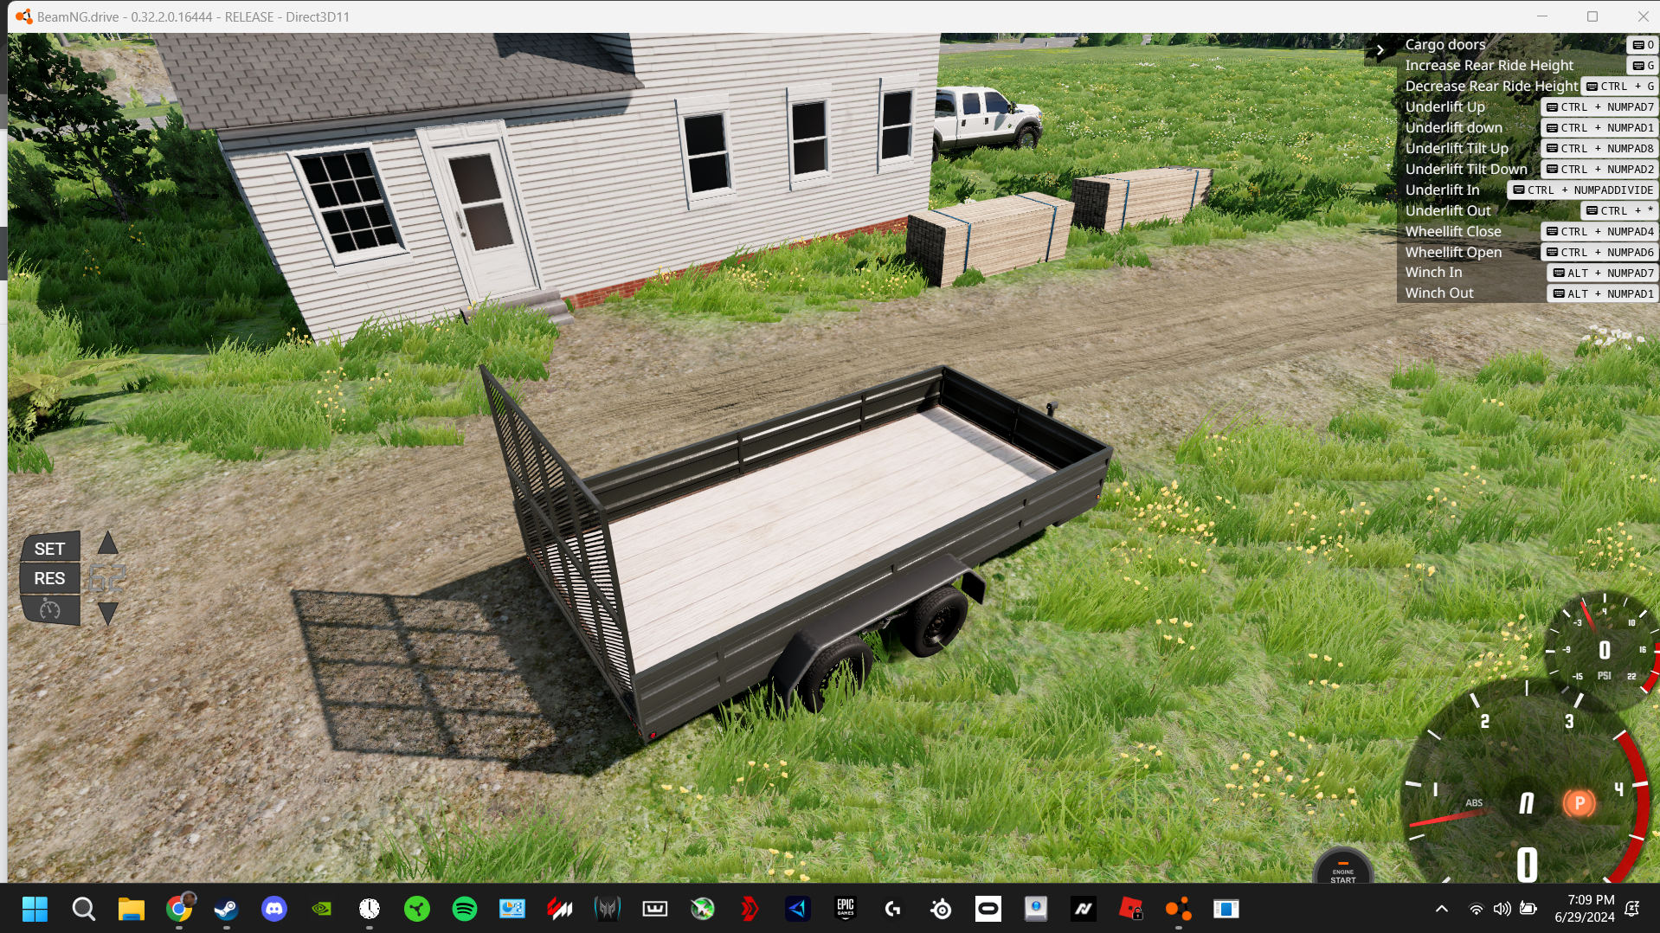Viewport: 1660px width, 933px height.
Task: Open notification center bell icon
Action: (x=1632, y=909)
